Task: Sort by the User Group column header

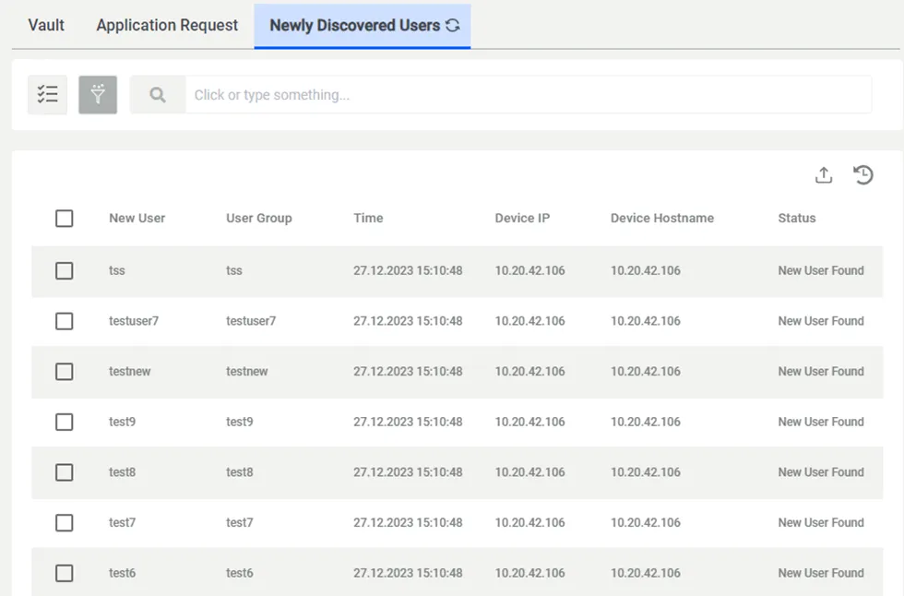Action: tap(259, 218)
